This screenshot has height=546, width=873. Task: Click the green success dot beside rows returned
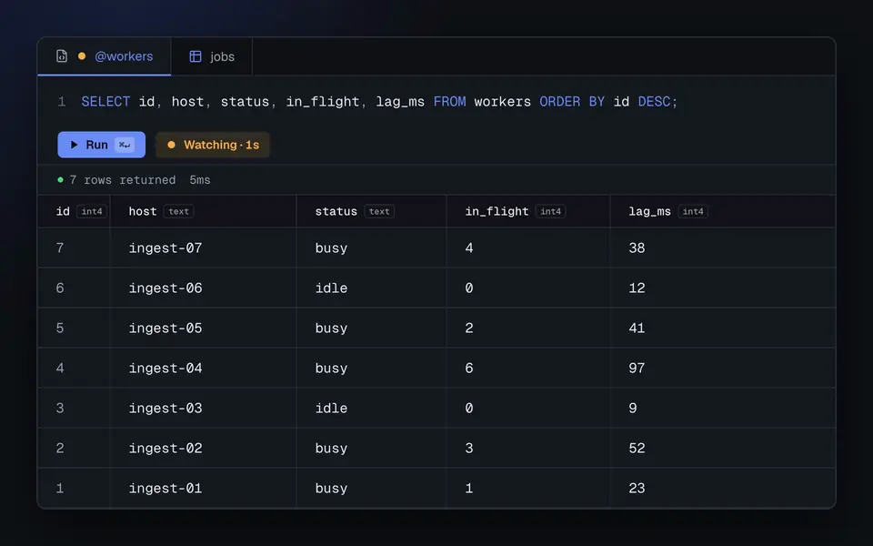[60, 179]
